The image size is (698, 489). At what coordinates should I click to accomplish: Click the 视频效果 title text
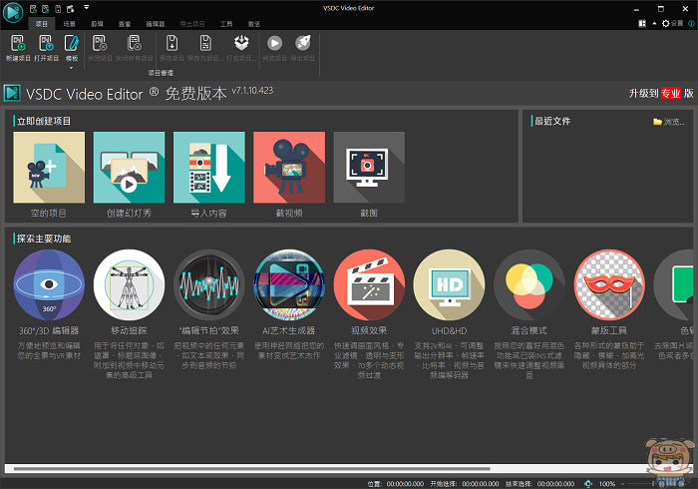point(369,331)
